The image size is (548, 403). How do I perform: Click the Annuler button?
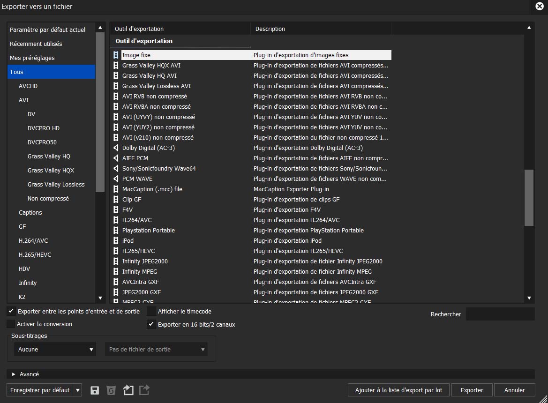[x=514, y=390]
